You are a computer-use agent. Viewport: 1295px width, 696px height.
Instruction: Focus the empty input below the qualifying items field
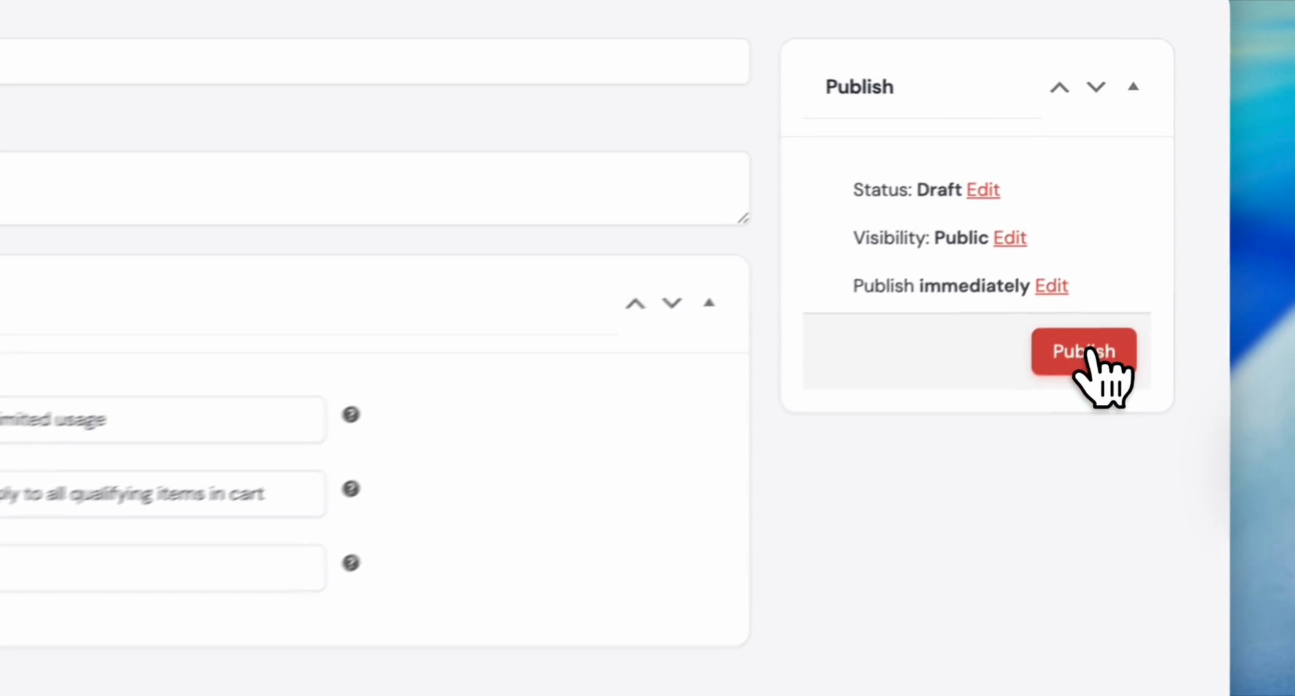[x=163, y=569]
